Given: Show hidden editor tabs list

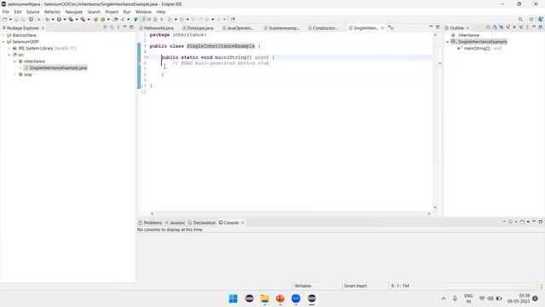Looking at the screenshot, I should 391,28.
